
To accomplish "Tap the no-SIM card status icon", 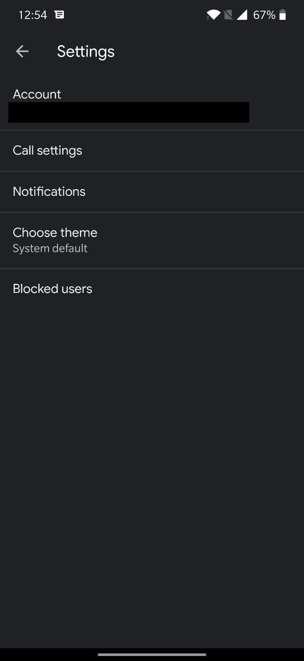I will 228,15.
